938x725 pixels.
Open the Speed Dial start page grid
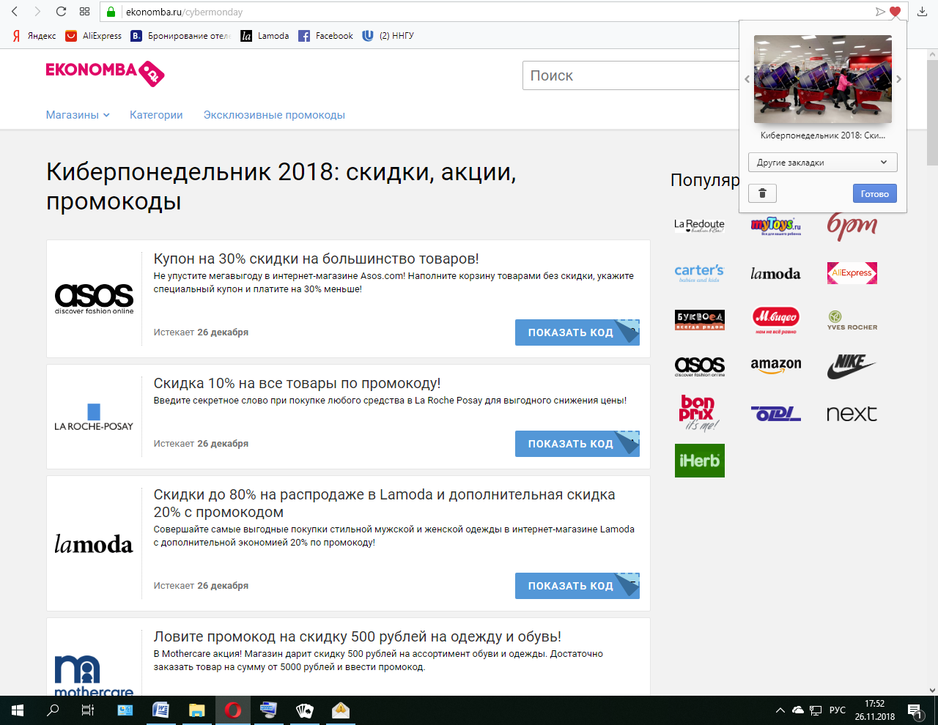tap(84, 12)
